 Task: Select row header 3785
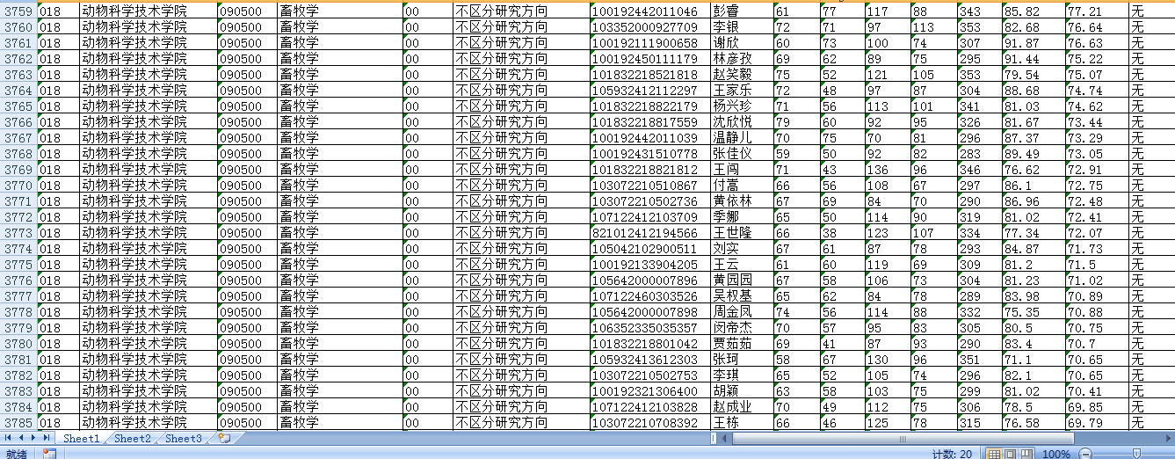point(18,423)
